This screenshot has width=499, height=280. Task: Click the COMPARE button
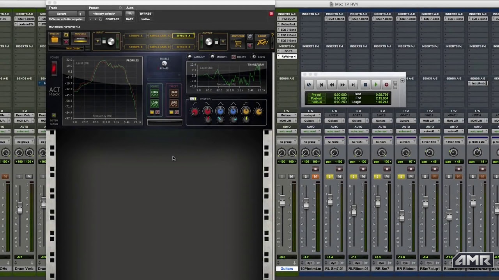tap(112, 19)
